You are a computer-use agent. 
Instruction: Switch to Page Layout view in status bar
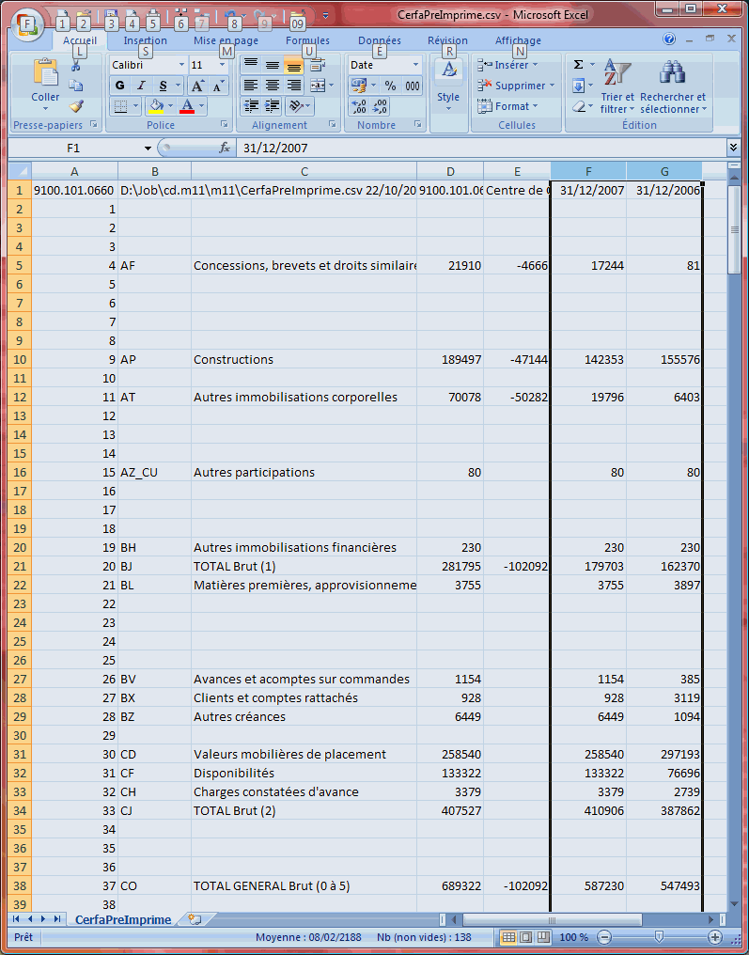tap(525, 937)
